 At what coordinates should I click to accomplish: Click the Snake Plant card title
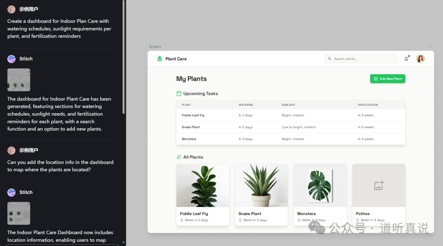(250, 214)
